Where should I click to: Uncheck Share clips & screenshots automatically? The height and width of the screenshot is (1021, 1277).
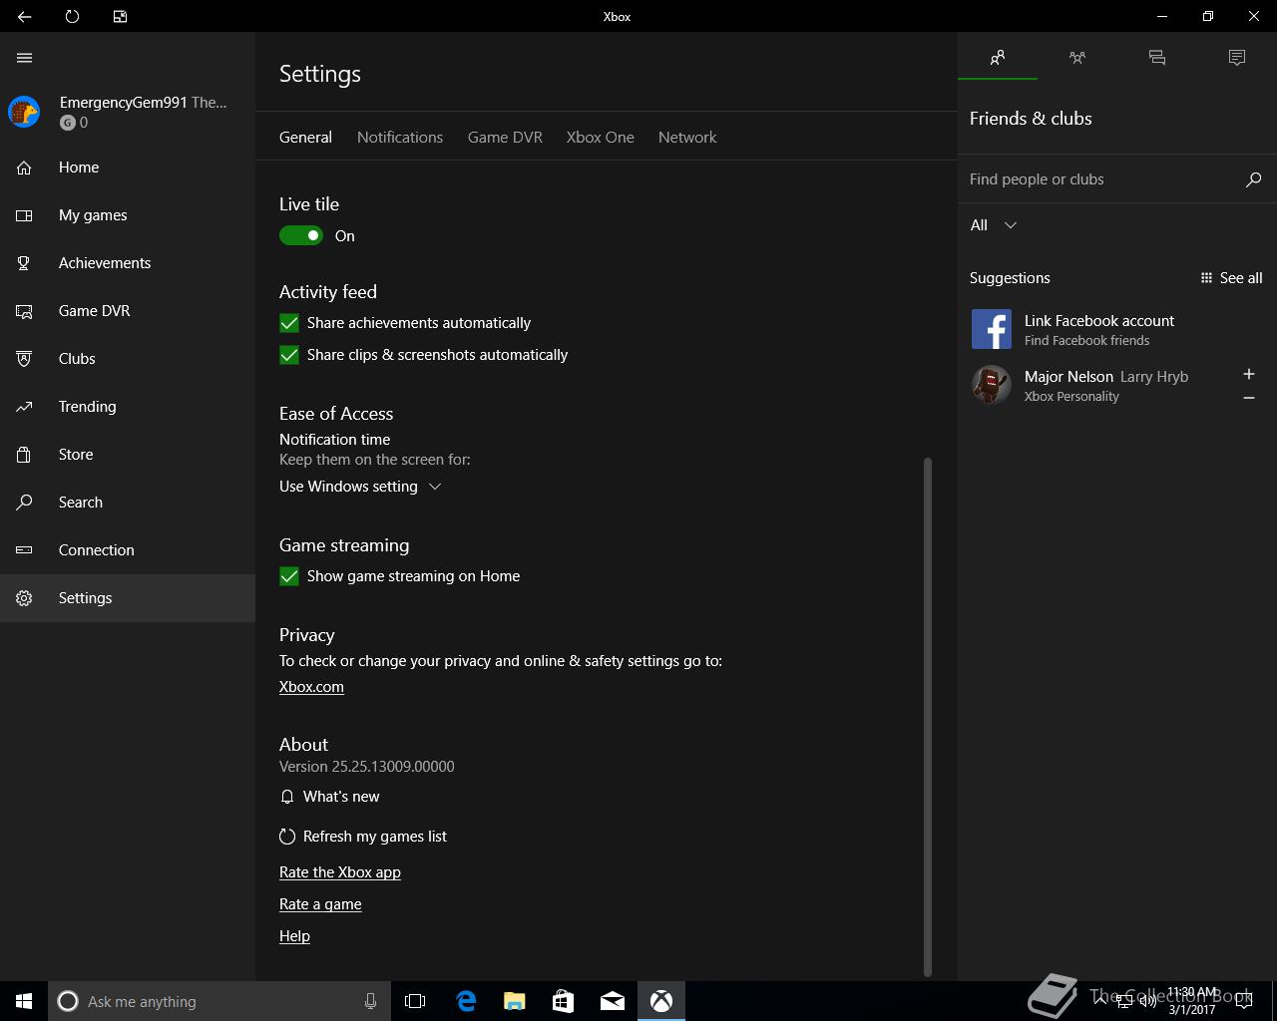(289, 355)
